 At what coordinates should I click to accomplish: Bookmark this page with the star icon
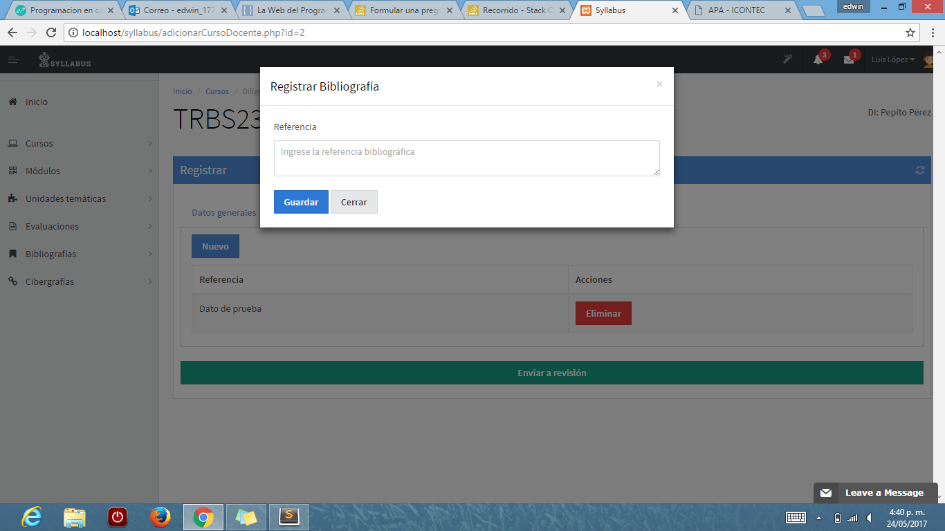pos(910,32)
